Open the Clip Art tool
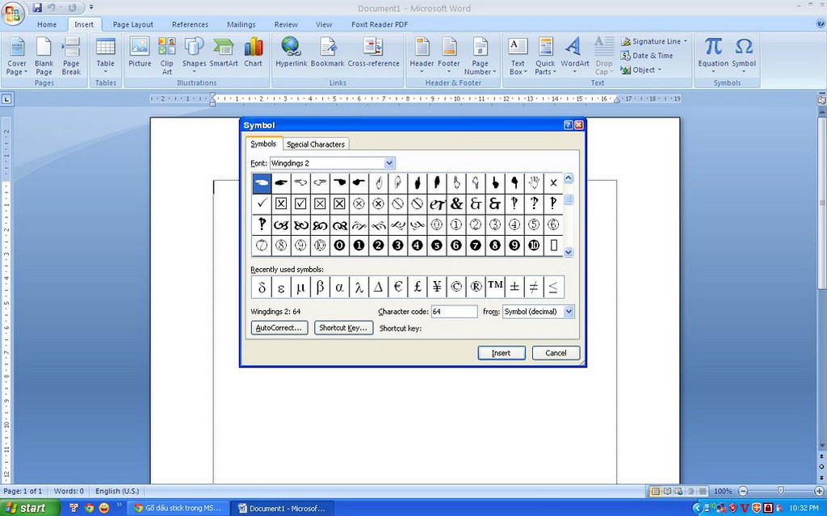Screen dimensions: 827x516 [166, 55]
